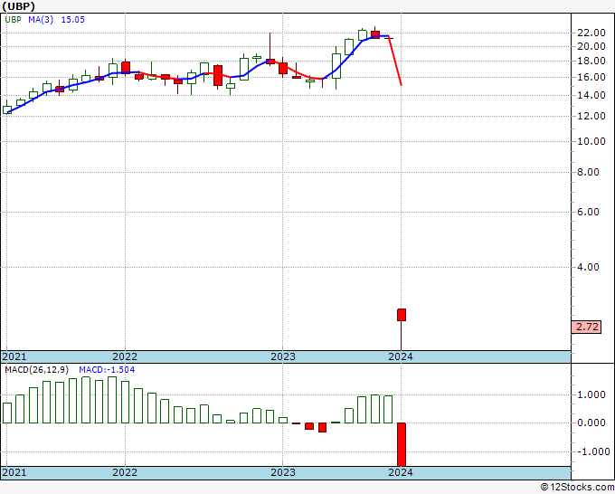Click the 1.000 MACD axis label
The image size is (615, 494).
[591, 394]
